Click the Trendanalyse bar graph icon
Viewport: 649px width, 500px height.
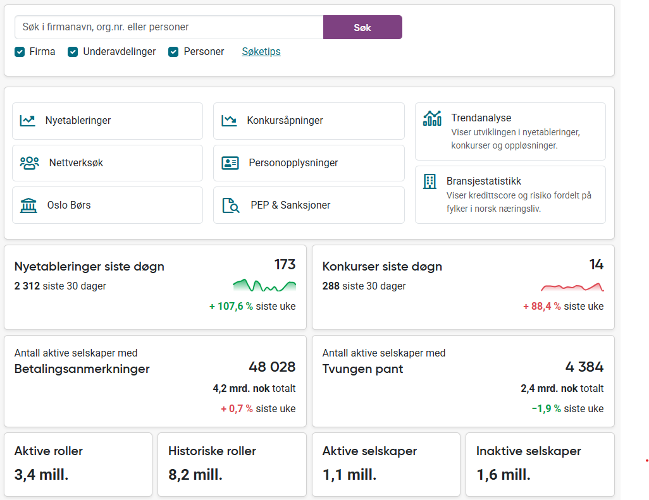coord(431,118)
